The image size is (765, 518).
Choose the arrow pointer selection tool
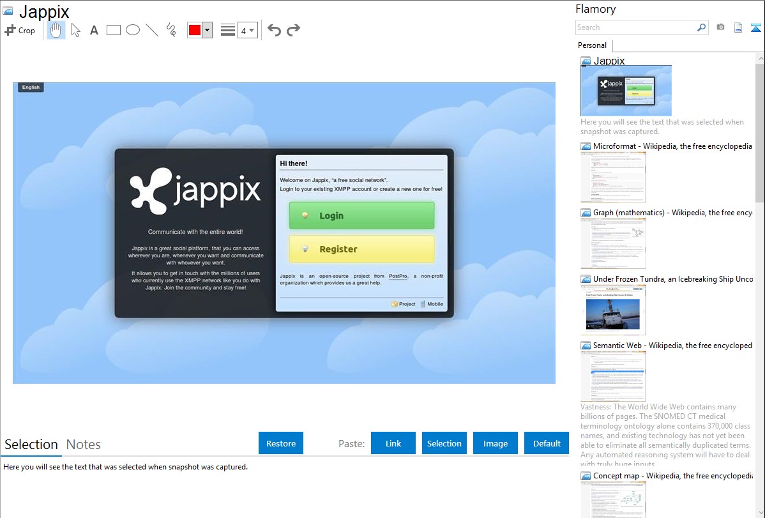click(x=75, y=30)
